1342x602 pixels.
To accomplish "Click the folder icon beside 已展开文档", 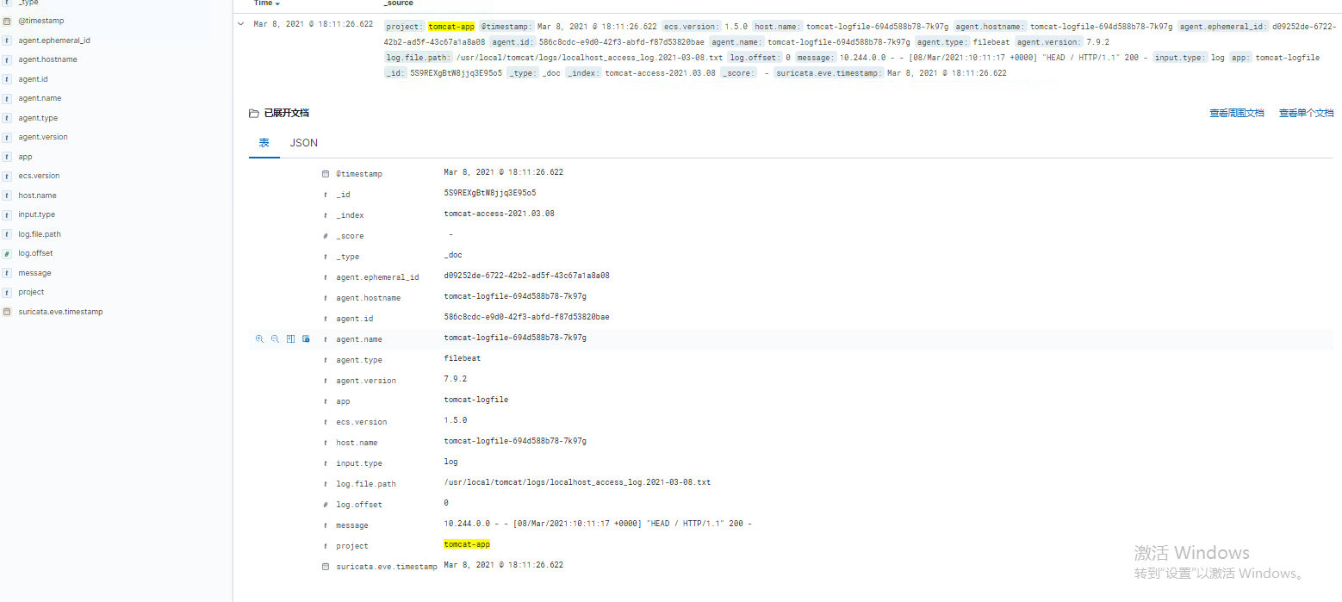I will click(253, 113).
